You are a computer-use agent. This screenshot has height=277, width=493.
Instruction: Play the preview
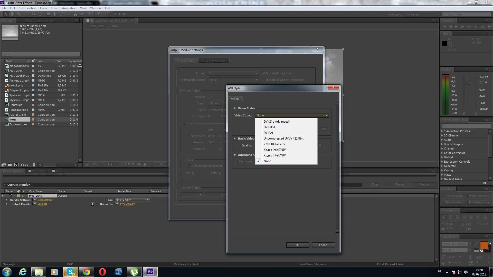click(x=456, y=26)
